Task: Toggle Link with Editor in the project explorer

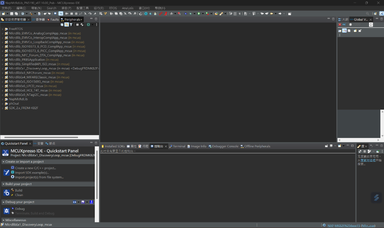Action: point(66,25)
